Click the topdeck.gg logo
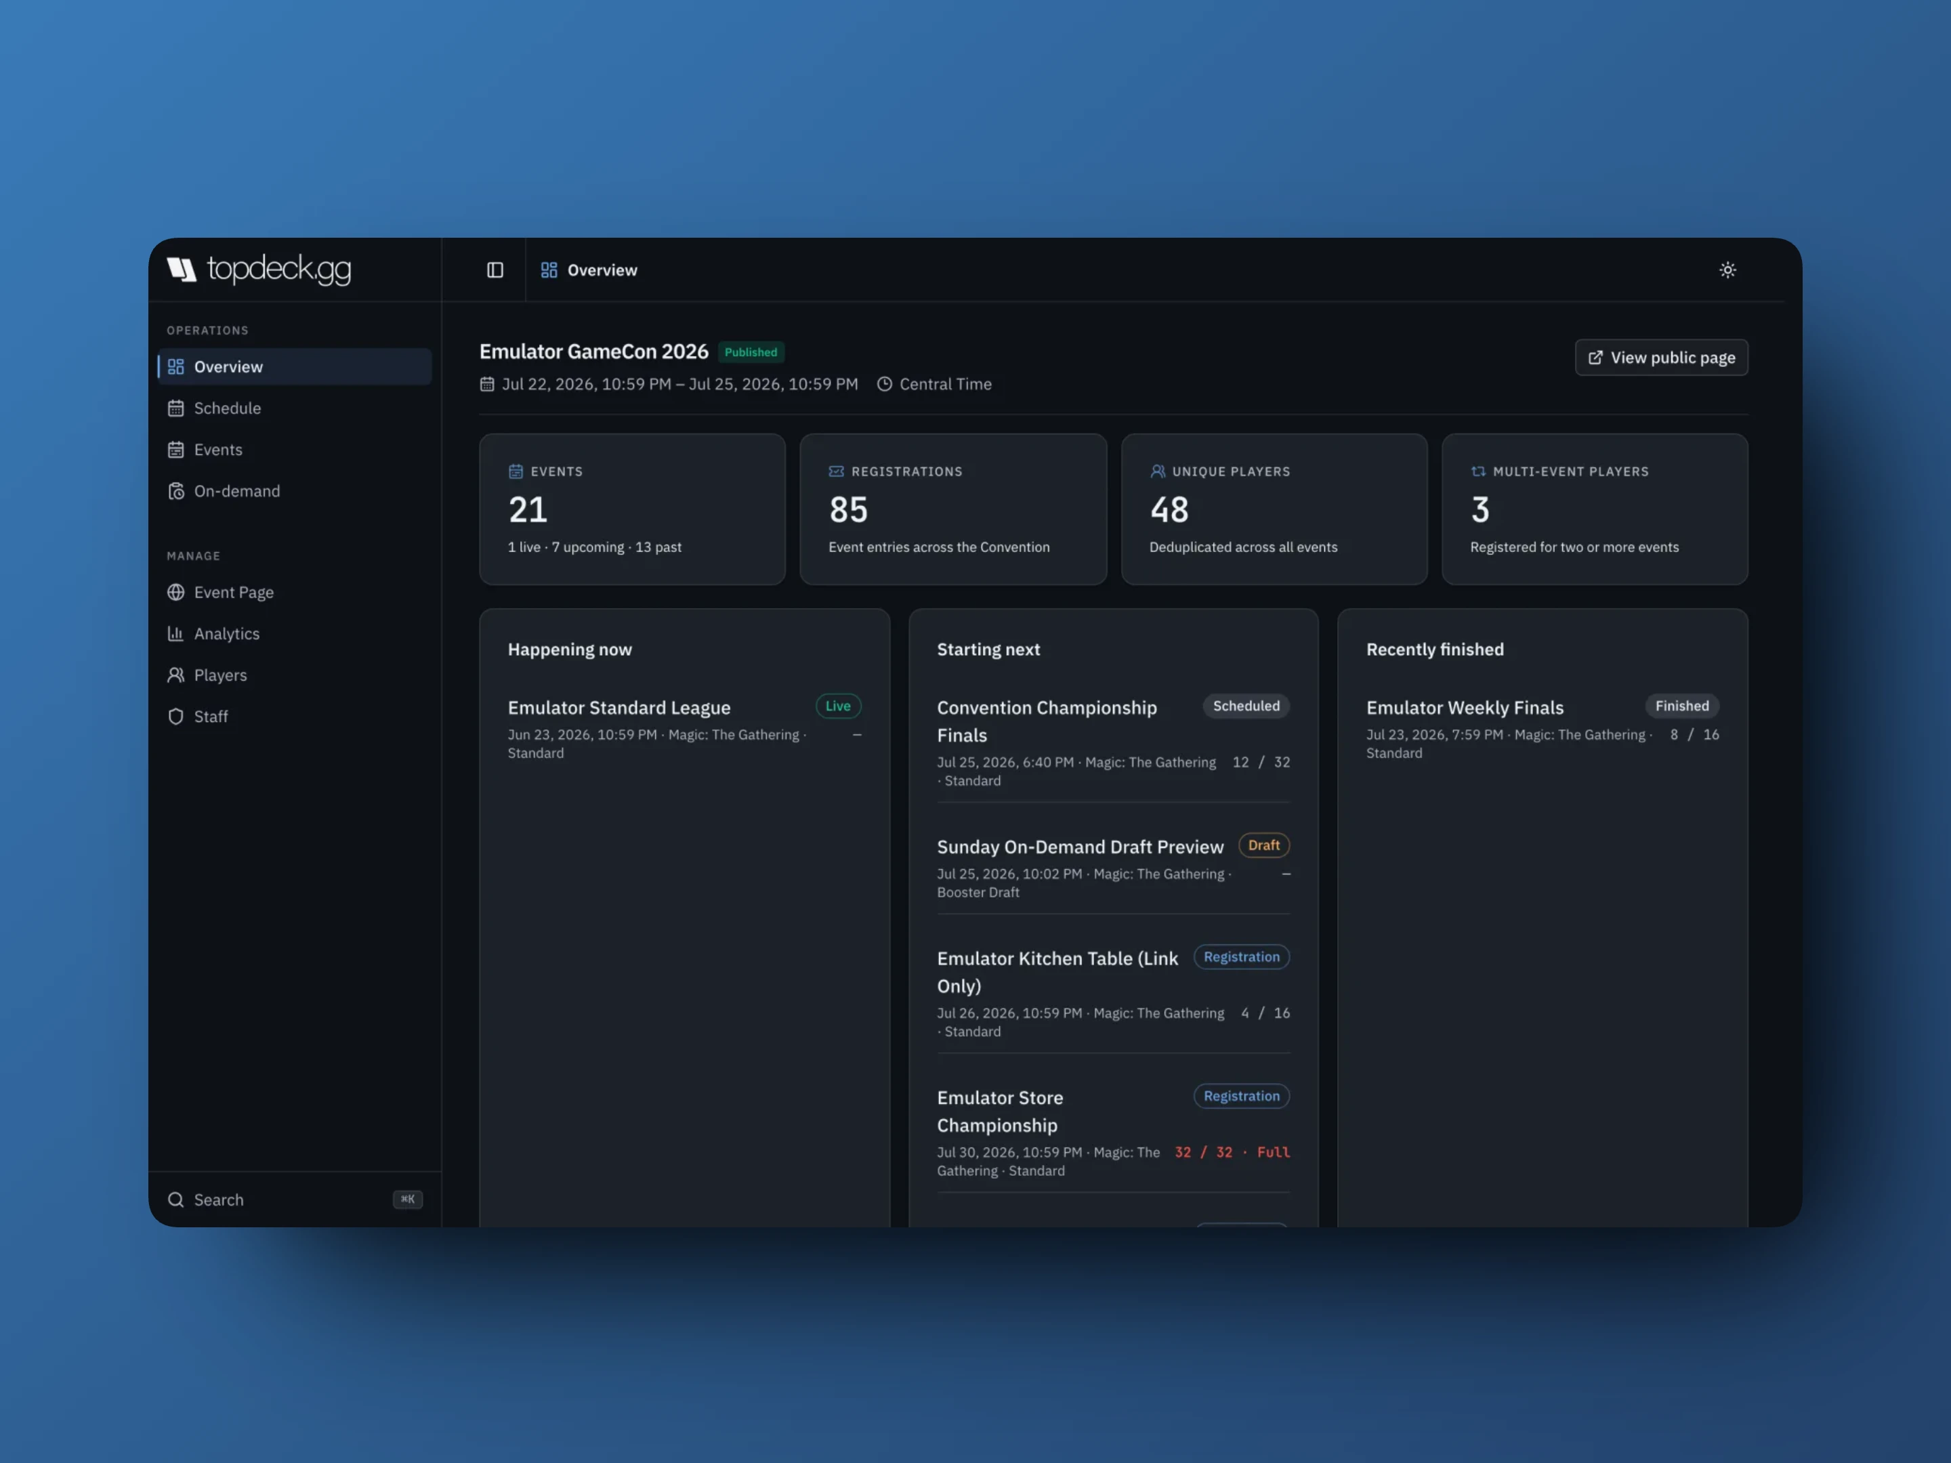Screen dimensions: 1951x1463 pos(258,269)
